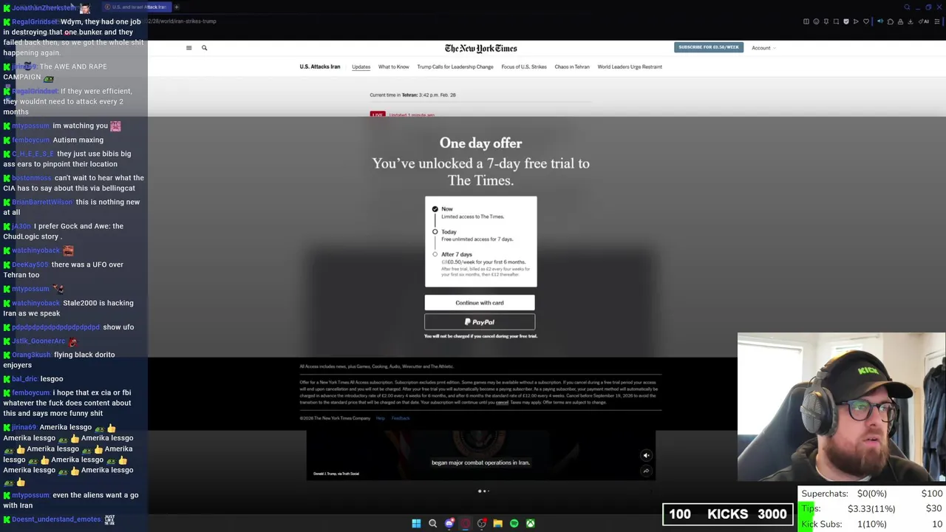This screenshot has width=946, height=532.
Task: Click the browser extensions cube icon
Action: click(x=891, y=21)
